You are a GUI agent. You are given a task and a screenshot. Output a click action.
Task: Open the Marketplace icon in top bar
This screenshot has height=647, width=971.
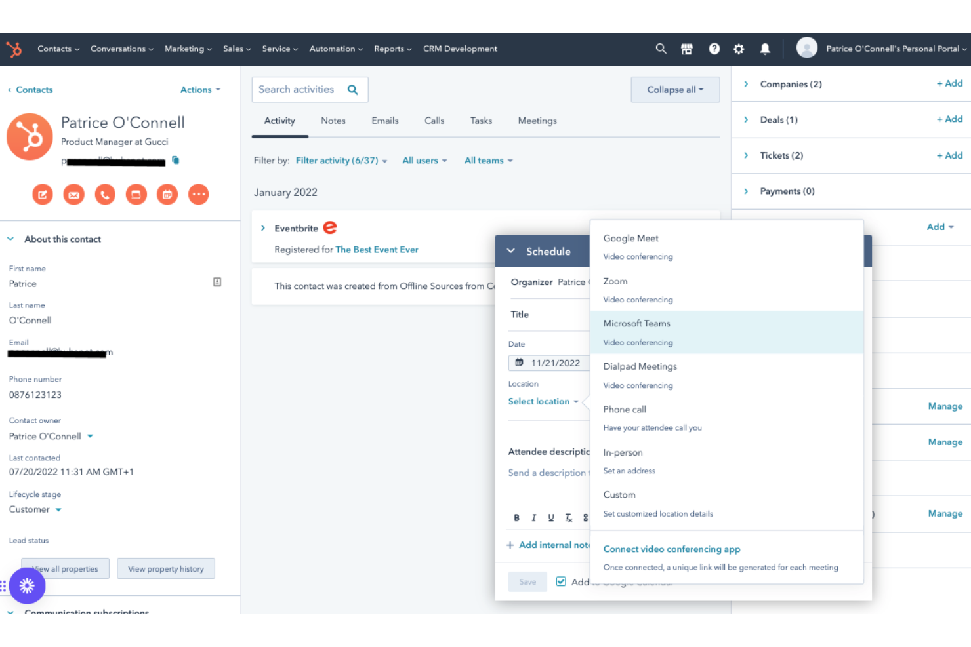point(687,49)
